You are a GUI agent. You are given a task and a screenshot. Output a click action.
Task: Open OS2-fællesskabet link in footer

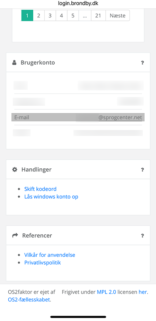[29, 300]
